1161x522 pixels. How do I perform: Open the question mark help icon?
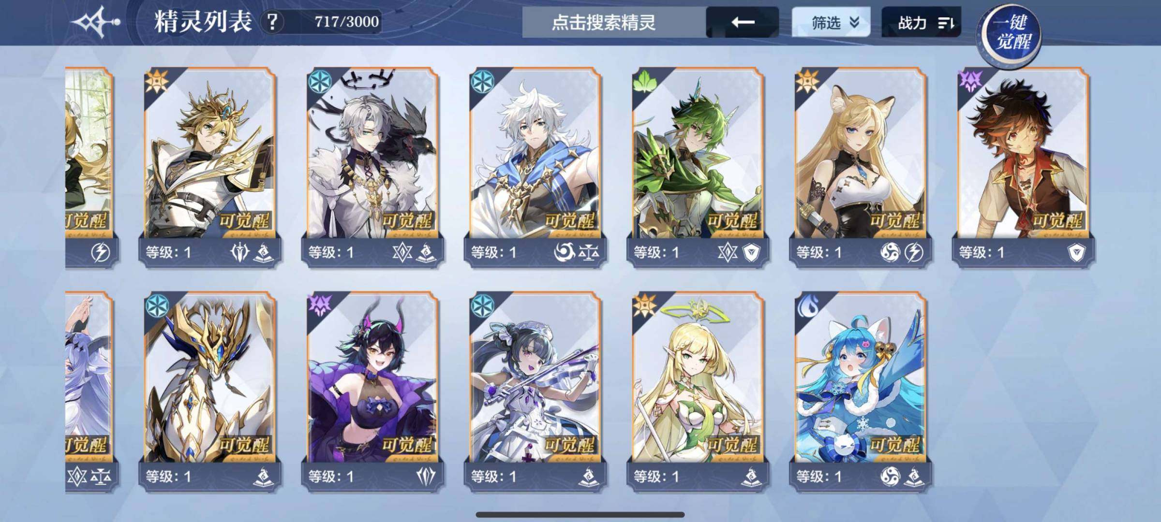[273, 22]
